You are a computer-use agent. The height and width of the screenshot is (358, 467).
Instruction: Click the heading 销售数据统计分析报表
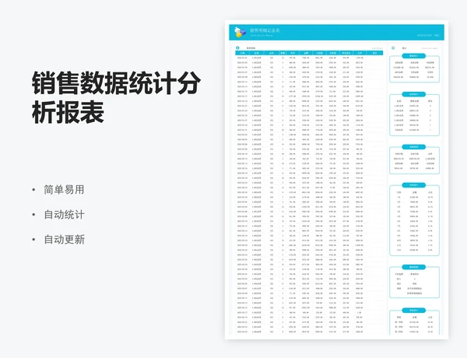coord(116,97)
